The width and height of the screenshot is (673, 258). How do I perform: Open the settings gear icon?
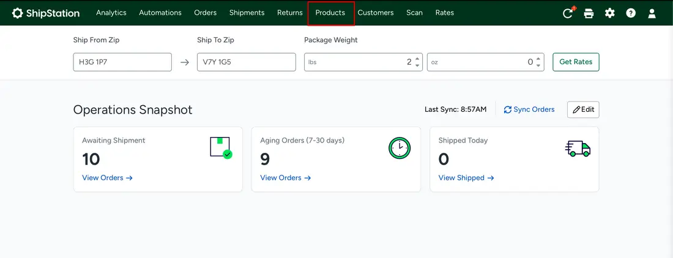click(x=610, y=13)
